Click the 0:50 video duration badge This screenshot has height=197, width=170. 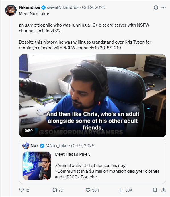(28, 131)
